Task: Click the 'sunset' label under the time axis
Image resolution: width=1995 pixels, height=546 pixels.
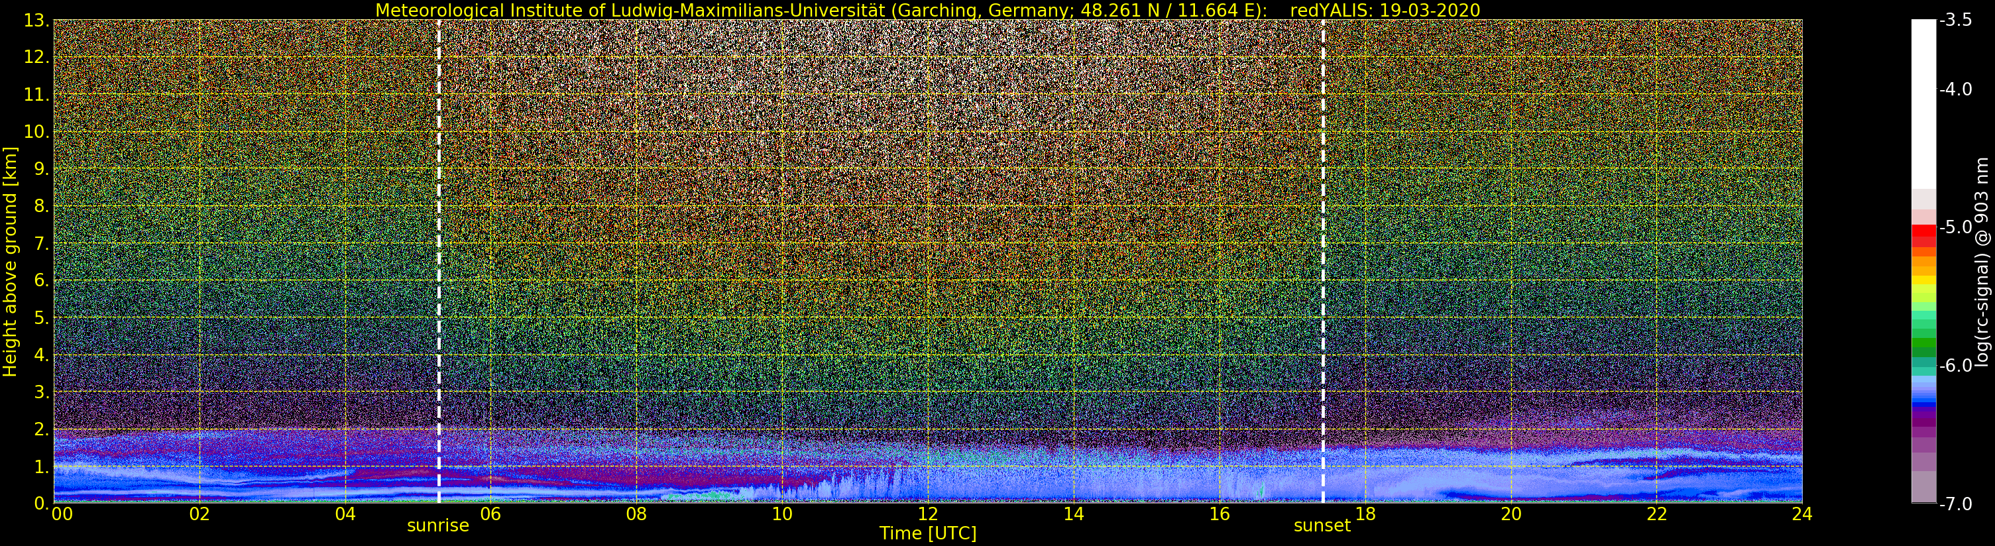Action: click(x=1322, y=525)
